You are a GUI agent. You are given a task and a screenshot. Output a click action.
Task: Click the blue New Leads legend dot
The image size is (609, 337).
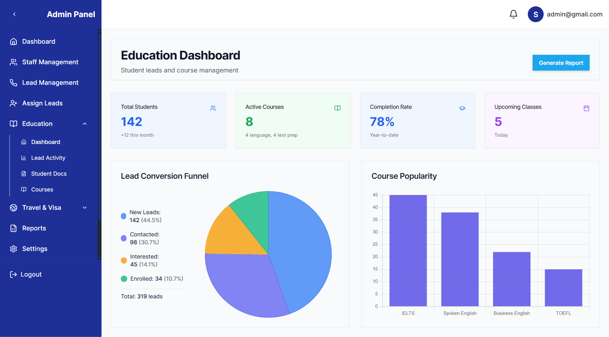[x=124, y=216]
